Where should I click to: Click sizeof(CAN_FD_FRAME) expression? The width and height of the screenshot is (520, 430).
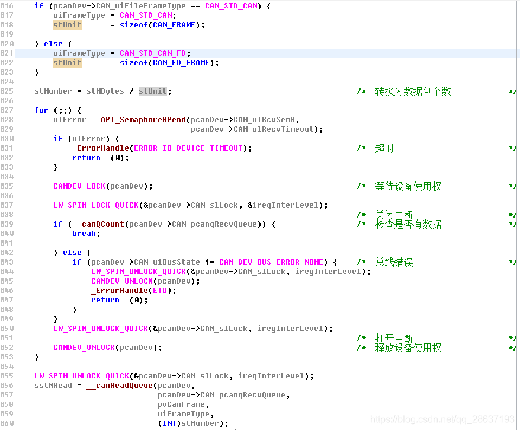click(x=167, y=63)
